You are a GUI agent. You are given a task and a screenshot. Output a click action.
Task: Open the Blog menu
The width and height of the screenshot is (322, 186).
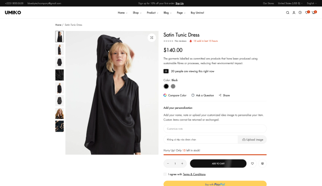coord(167,13)
